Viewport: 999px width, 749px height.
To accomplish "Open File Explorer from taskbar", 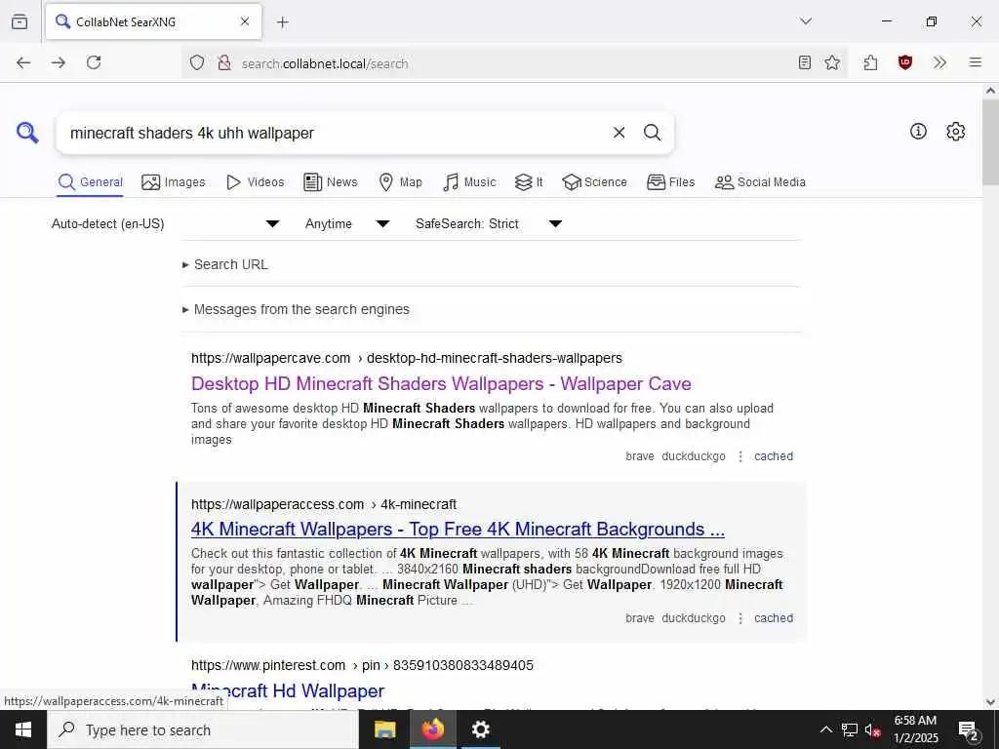I will tap(384, 729).
